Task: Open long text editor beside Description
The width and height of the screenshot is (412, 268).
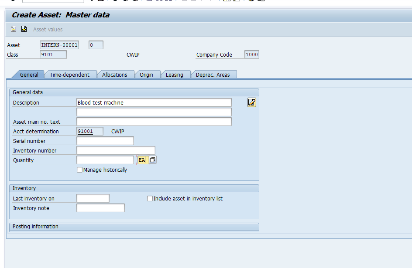Action: pos(252,102)
